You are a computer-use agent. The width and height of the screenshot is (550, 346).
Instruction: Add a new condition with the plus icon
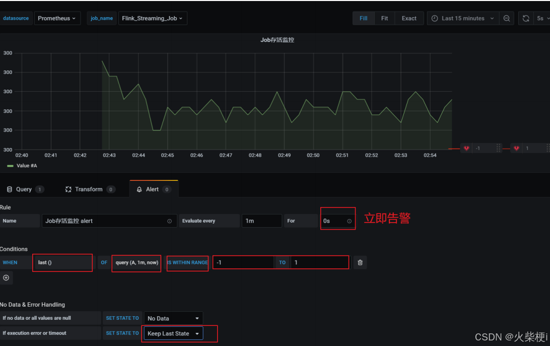(x=7, y=278)
